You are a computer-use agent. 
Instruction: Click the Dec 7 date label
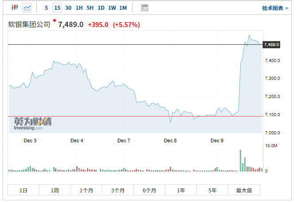click(x=124, y=141)
